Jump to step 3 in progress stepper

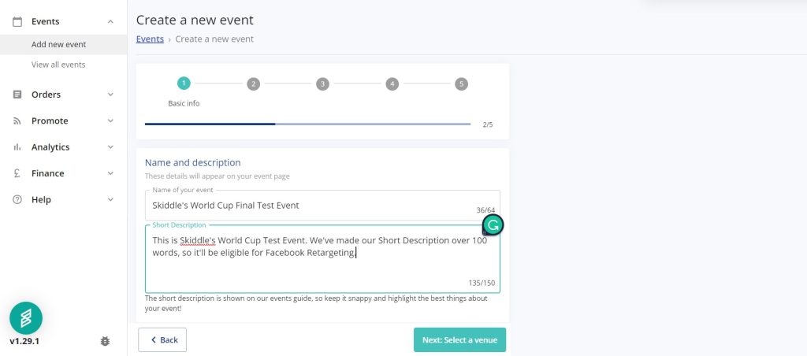pyautogui.click(x=322, y=83)
